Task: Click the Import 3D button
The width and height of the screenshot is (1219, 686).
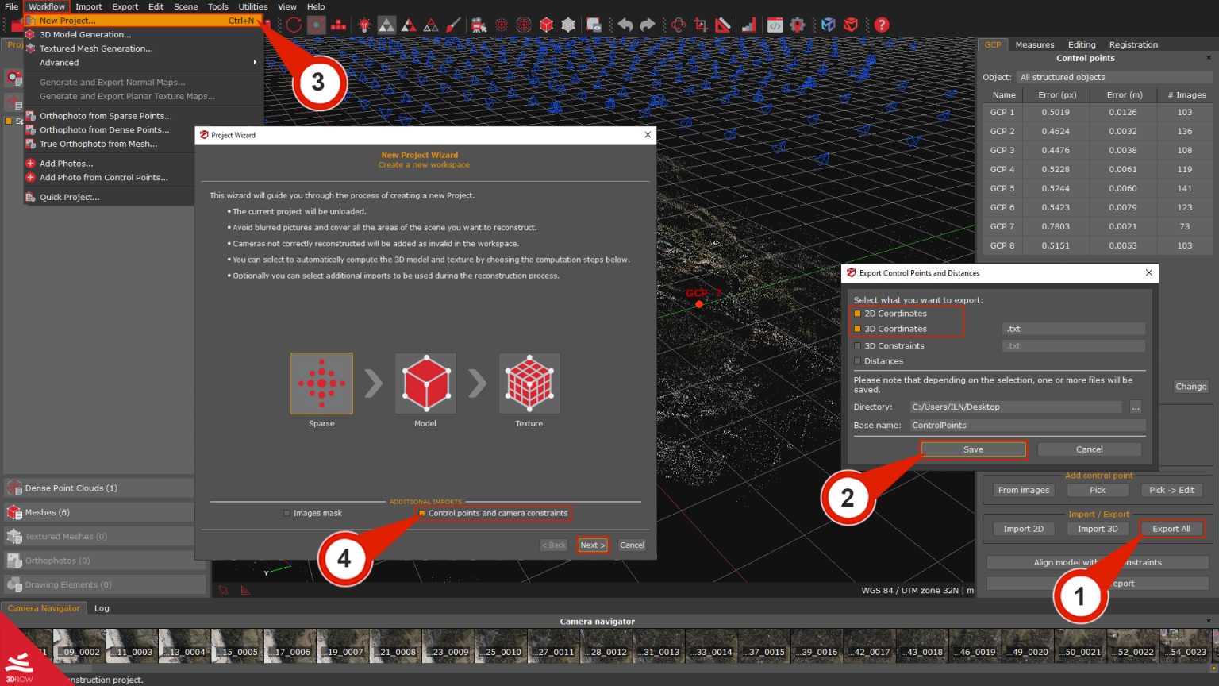Action: [x=1098, y=528]
